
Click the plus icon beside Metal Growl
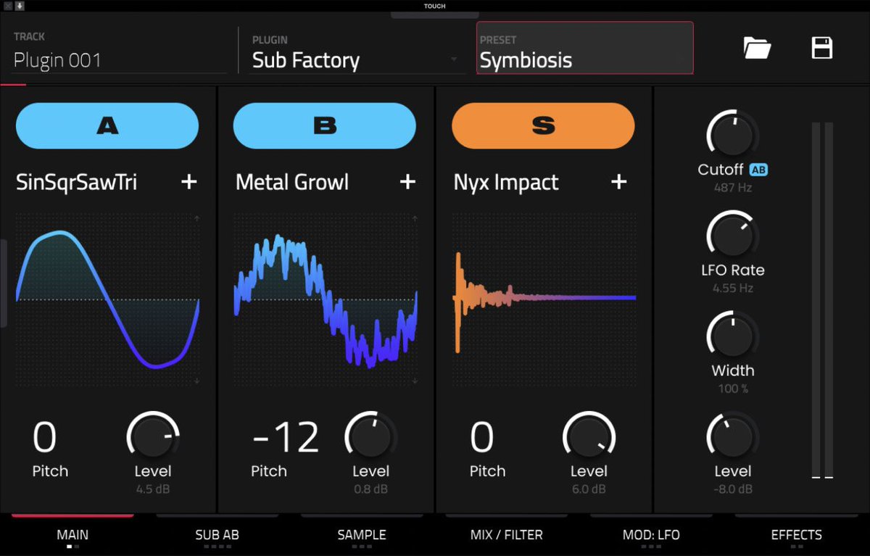(x=407, y=182)
